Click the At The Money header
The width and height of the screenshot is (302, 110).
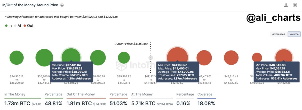[x=142, y=94]
